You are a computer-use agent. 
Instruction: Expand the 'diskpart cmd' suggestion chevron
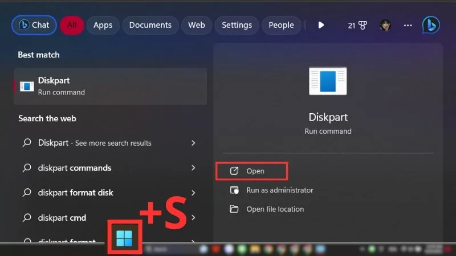coord(193,218)
